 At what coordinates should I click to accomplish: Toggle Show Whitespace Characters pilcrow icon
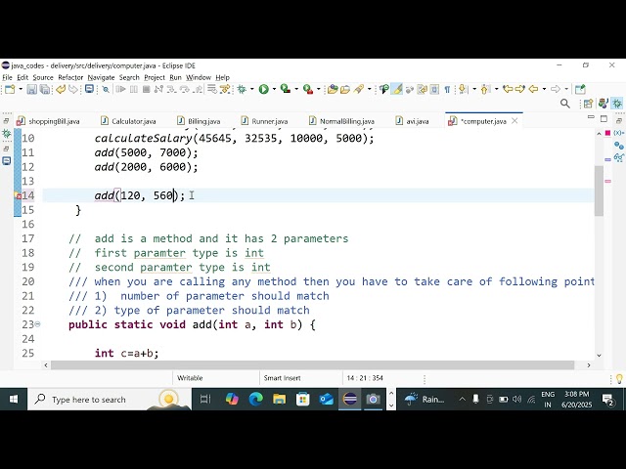(447, 89)
